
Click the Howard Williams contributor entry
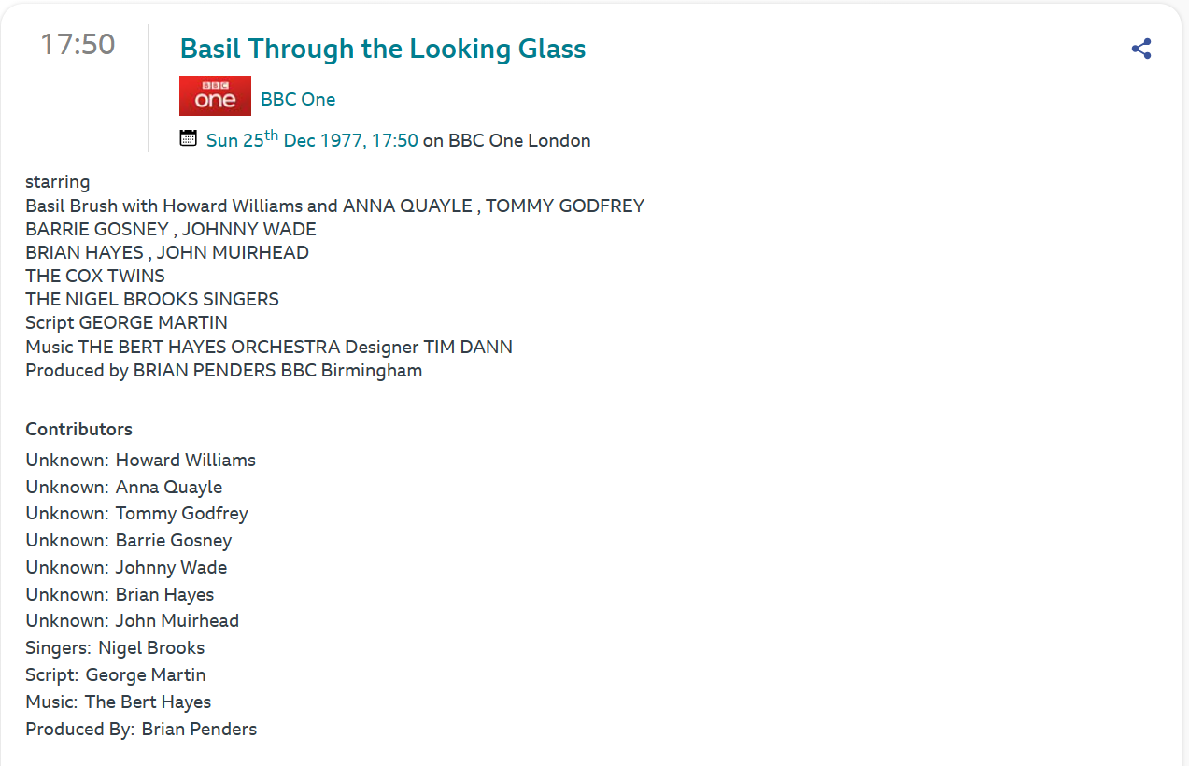pyautogui.click(x=185, y=461)
